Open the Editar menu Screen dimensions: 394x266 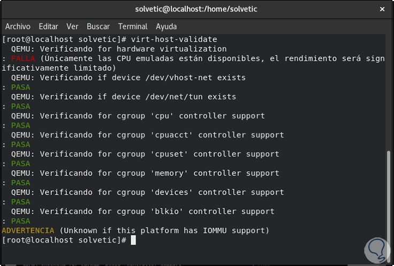click(x=48, y=27)
